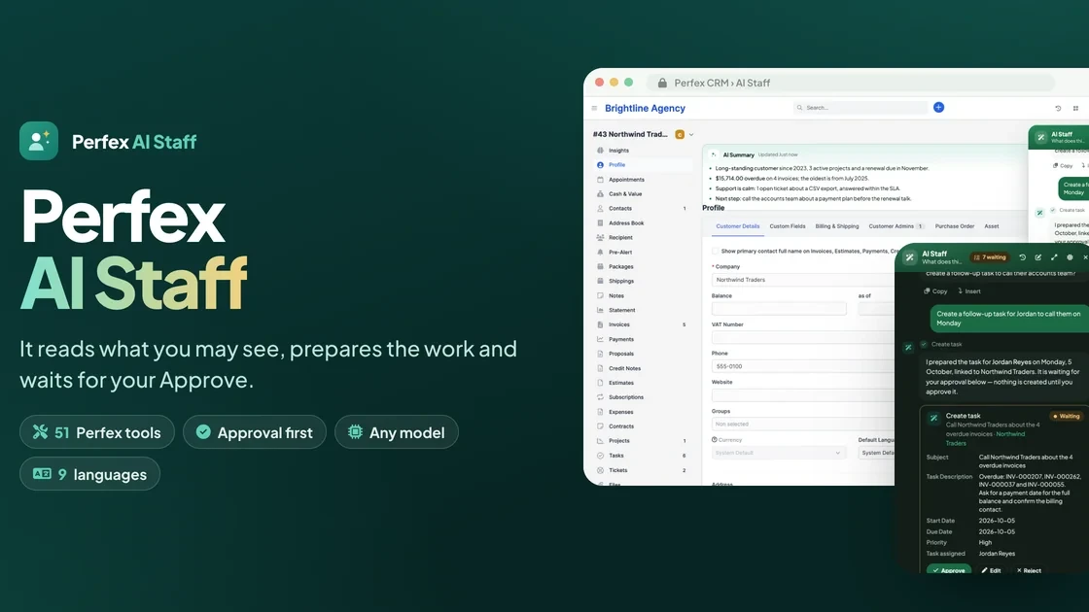Switch to the Billing & Shipping tab

[837, 226]
